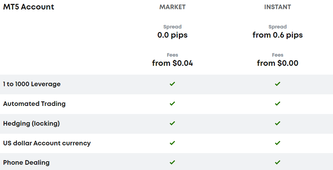The height and width of the screenshot is (170, 333).
Task: Click the 0.0 pips spread value
Action: click(x=172, y=35)
